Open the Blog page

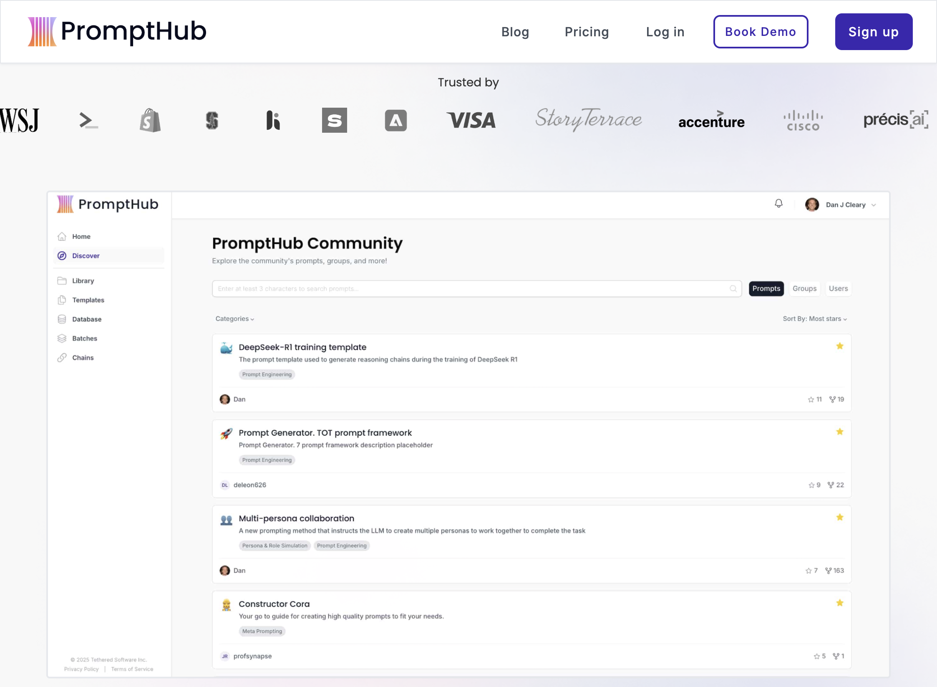[515, 32]
